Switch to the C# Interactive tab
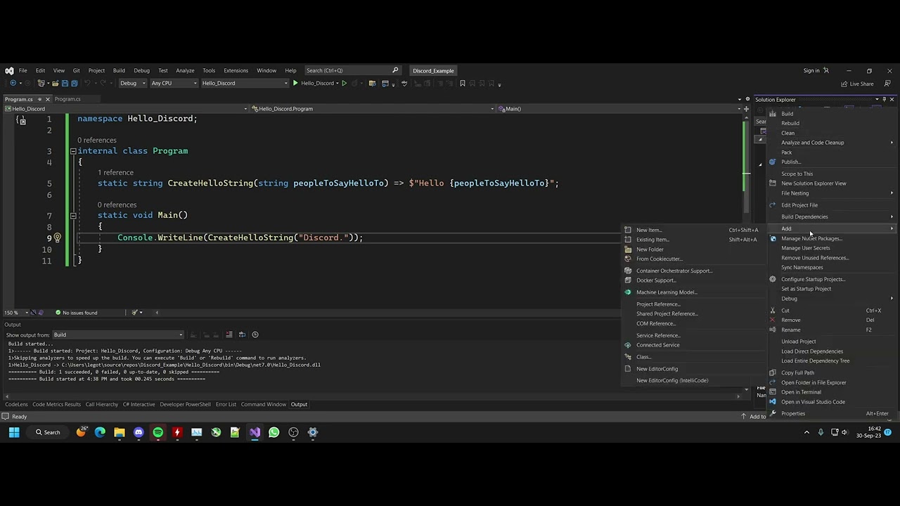 click(139, 404)
